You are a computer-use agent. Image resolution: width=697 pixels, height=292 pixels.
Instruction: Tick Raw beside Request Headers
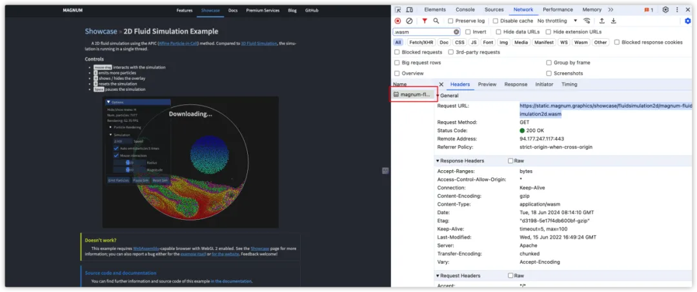coord(510,276)
